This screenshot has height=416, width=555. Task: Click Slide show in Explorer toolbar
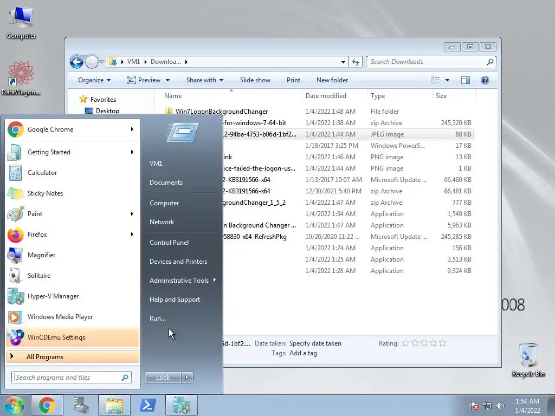click(255, 80)
